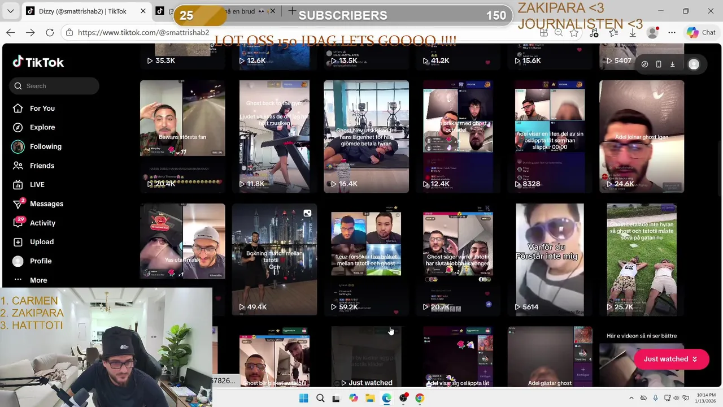Open the browser downloads icon
The height and width of the screenshot is (407, 723).
[633, 33]
